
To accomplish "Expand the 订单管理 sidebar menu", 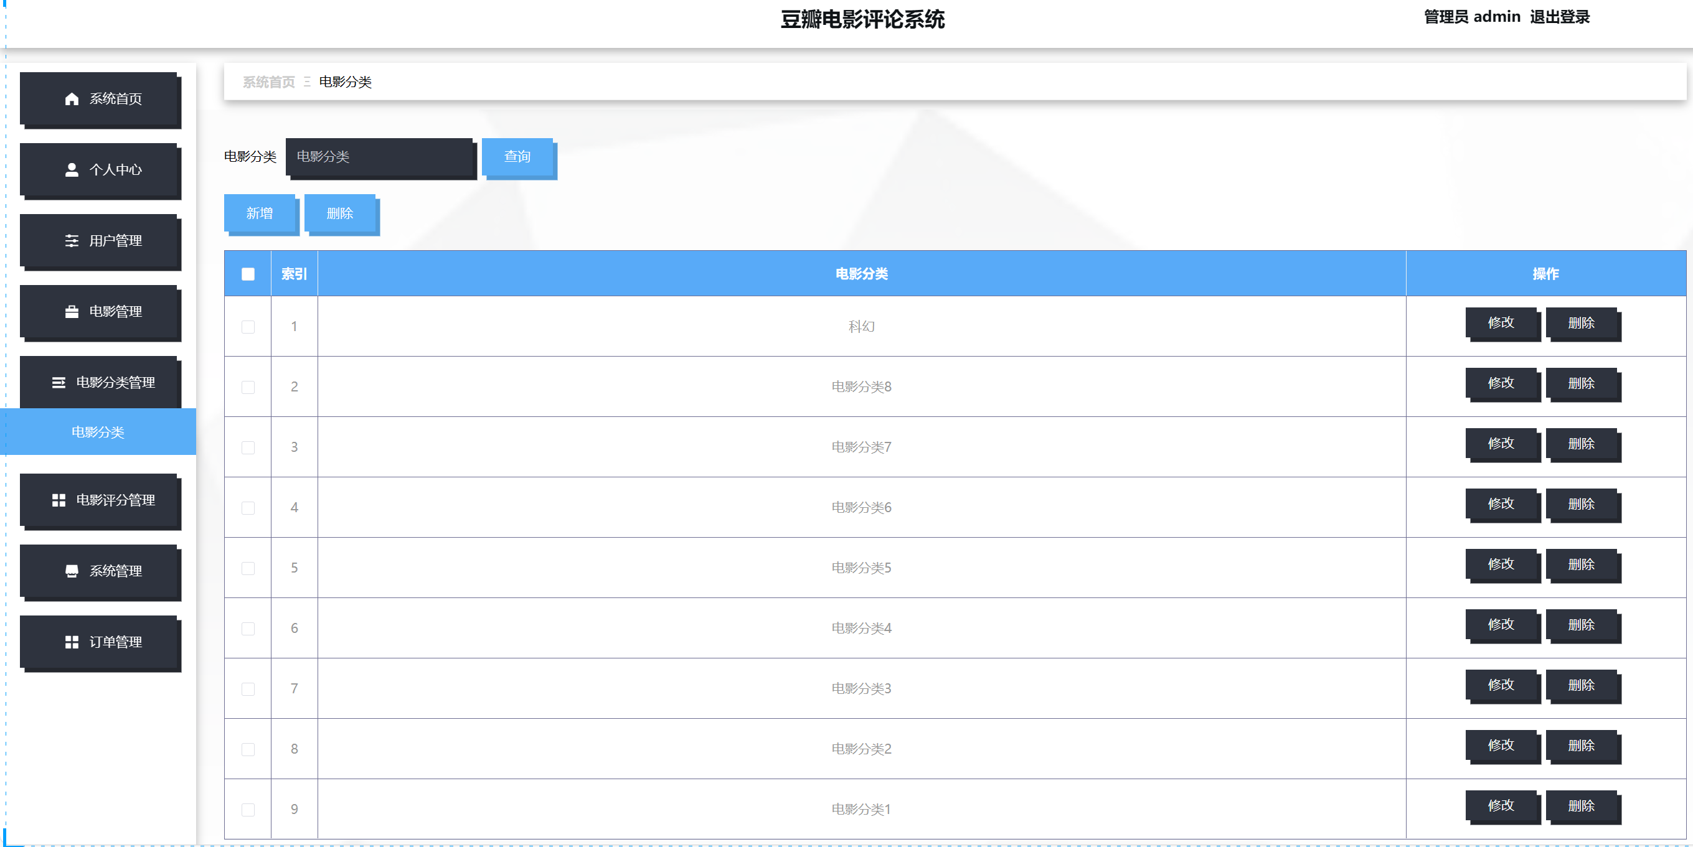I will pos(100,642).
